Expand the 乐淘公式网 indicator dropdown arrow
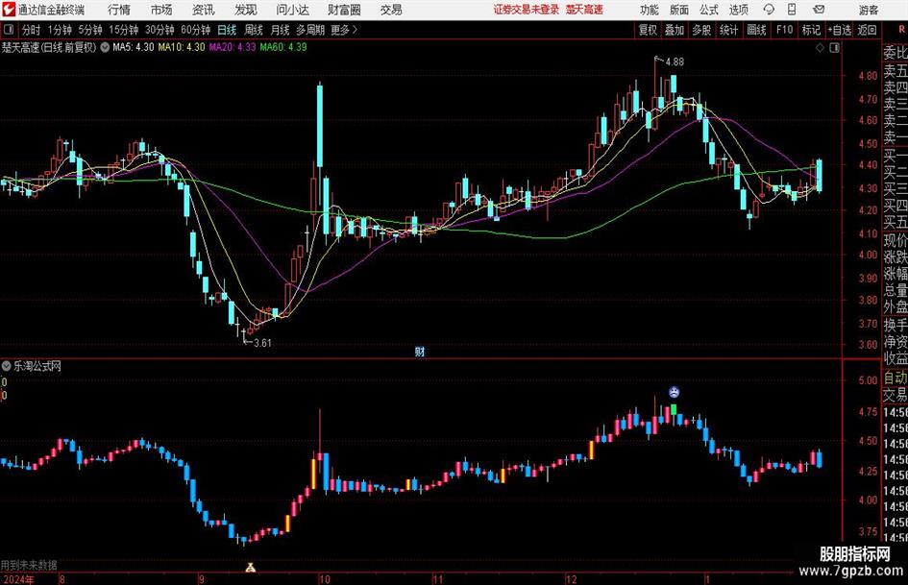The height and width of the screenshot is (585, 908). [7, 366]
